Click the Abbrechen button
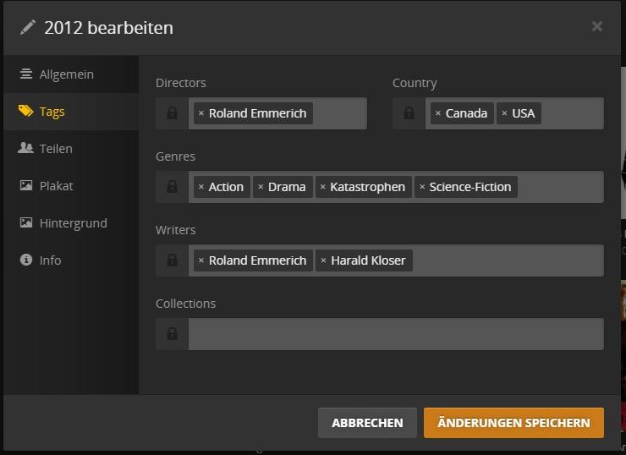The height and width of the screenshot is (455, 626). click(367, 423)
